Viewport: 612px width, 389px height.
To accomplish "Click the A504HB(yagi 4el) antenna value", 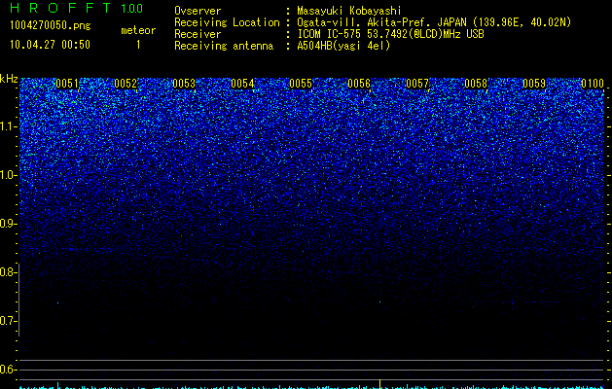I will pos(343,46).
